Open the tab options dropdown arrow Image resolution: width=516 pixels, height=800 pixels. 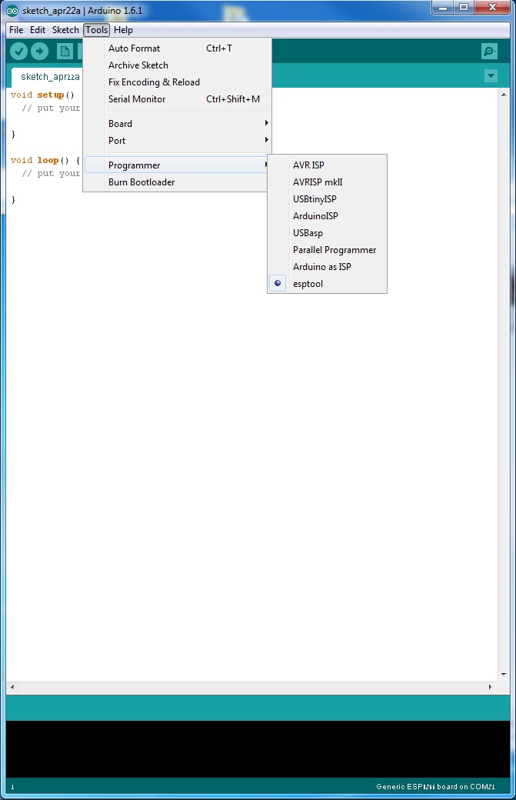491,76
